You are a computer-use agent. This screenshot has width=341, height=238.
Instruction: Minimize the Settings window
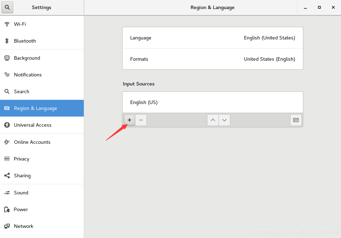click(x=305, y=8)
